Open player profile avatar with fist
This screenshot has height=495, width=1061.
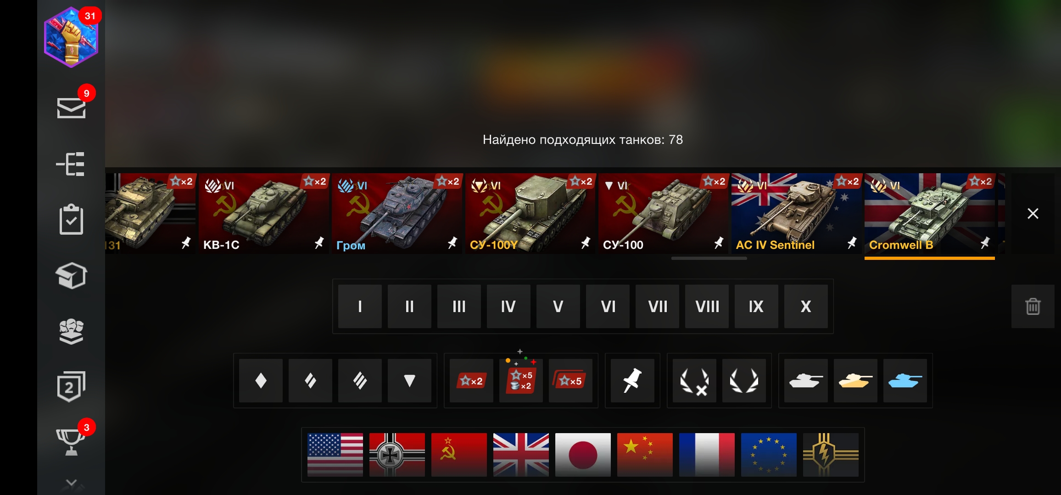coord(71,38)
